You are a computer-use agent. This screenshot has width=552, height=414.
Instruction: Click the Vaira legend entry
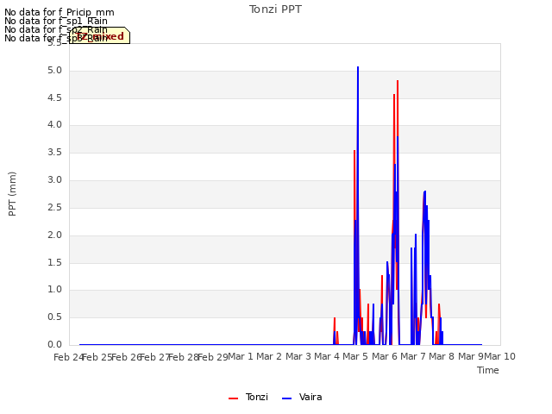(x=302, y=397)
